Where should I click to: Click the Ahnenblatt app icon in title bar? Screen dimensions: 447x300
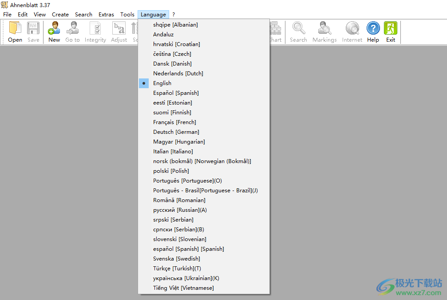coord(4,5)
